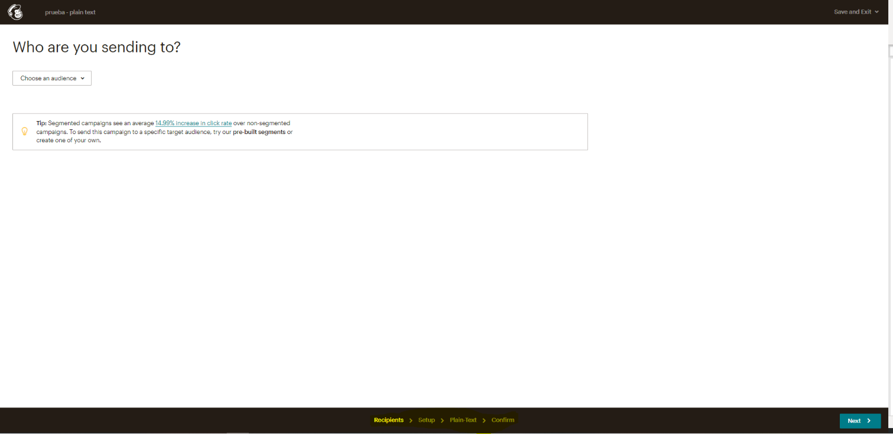Viewport: 893px width, 434px height.
Task: Click the Mailchimp Freddie logo
Action: 16,11
